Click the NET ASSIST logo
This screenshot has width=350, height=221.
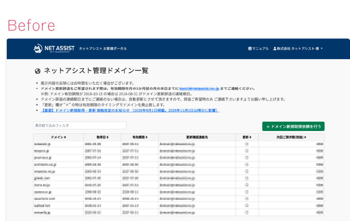point(54,48)
